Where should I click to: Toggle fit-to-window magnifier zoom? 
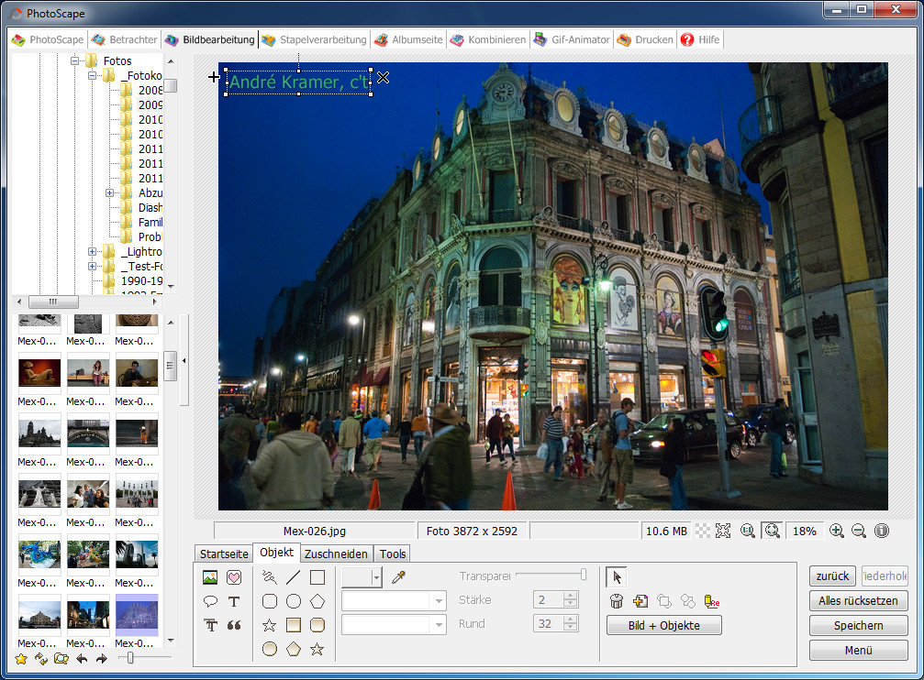(772, 531)
